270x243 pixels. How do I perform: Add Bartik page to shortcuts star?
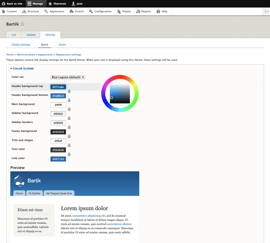pos(23,24)
